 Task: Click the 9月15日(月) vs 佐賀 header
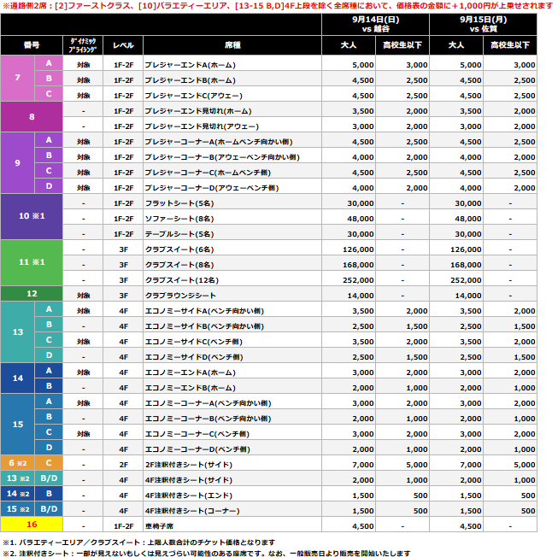[484, 21]
